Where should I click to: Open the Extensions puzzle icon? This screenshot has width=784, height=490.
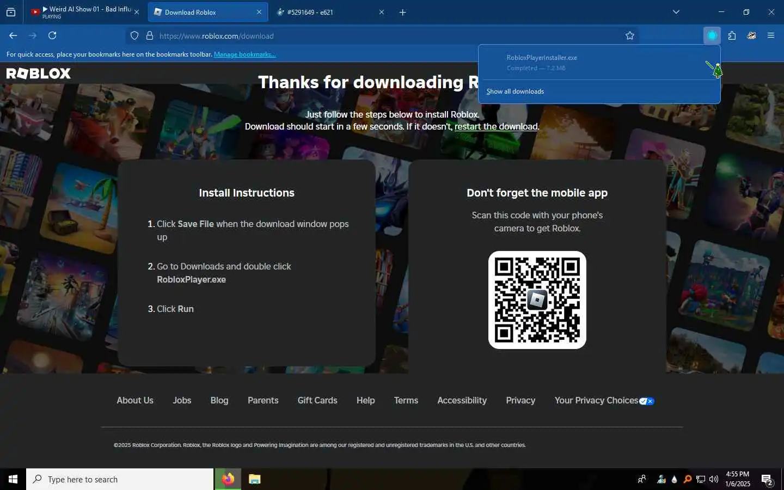coord(732,36)
